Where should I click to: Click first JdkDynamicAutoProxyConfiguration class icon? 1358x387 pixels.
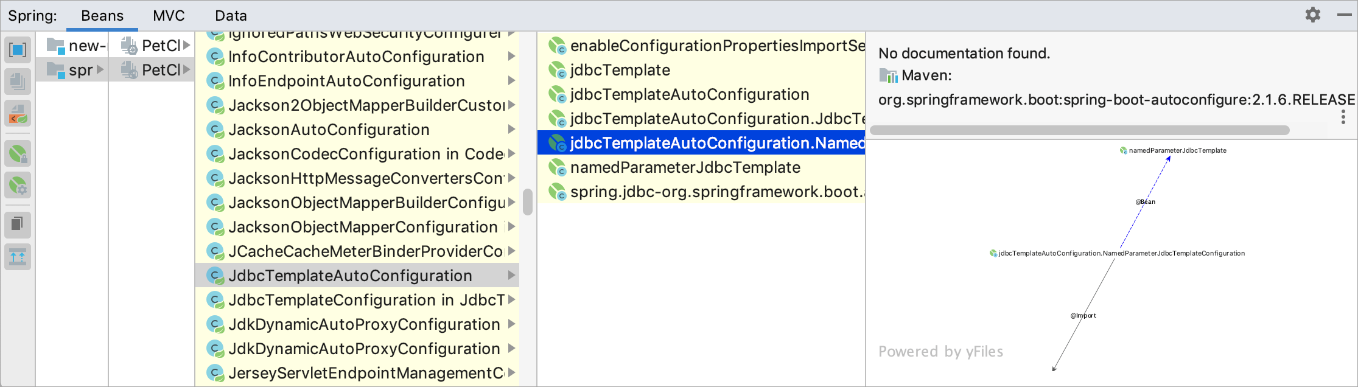[x=215, y=324]
